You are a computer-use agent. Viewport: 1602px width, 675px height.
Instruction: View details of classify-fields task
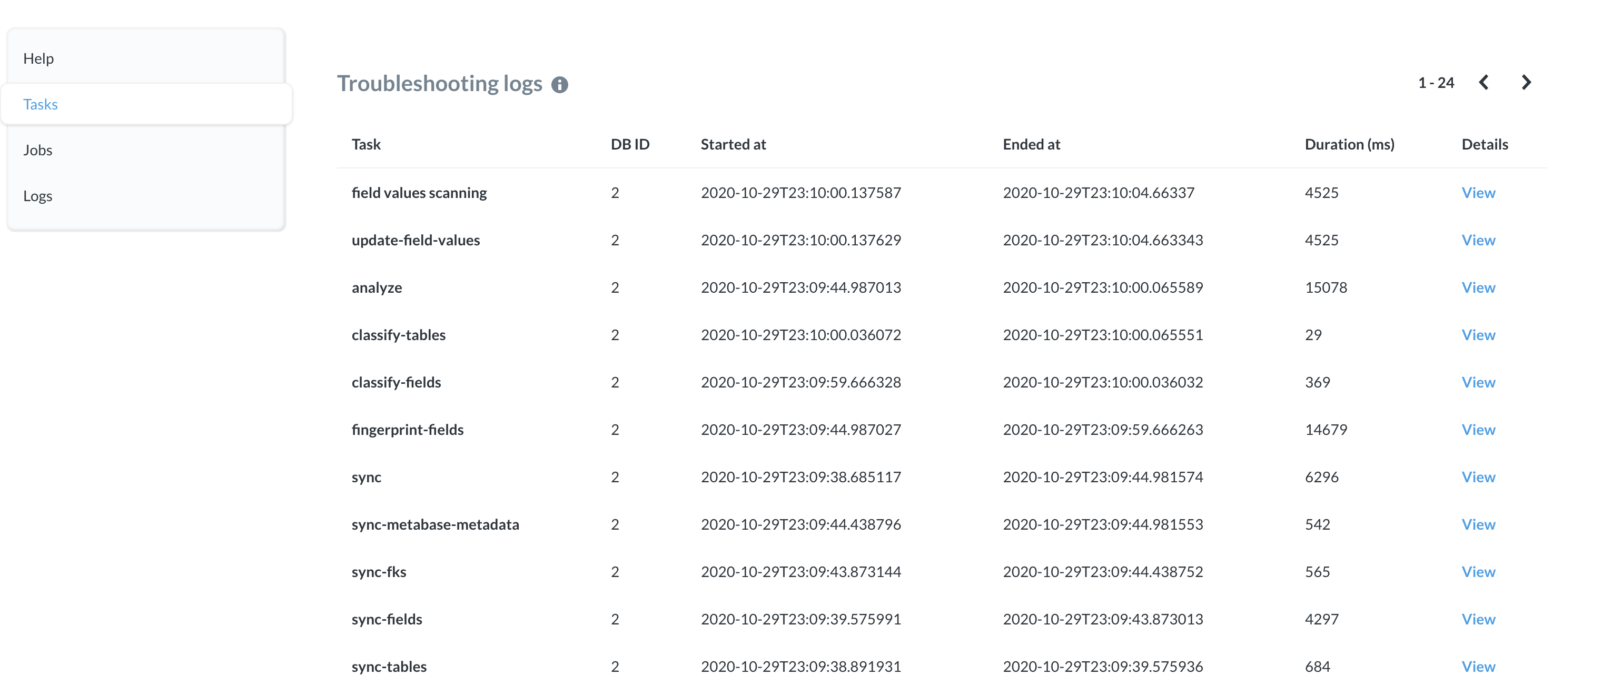click(x=1478, y=382)
